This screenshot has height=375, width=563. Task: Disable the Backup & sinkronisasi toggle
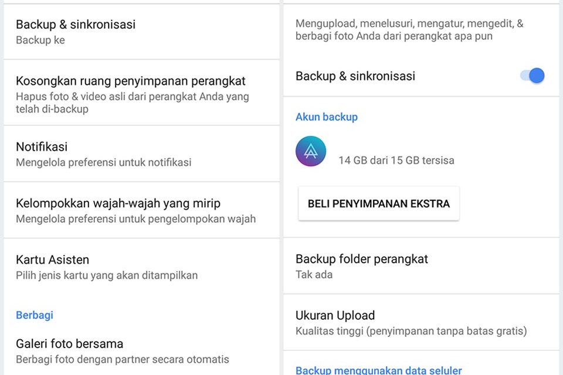coord(530,76)
